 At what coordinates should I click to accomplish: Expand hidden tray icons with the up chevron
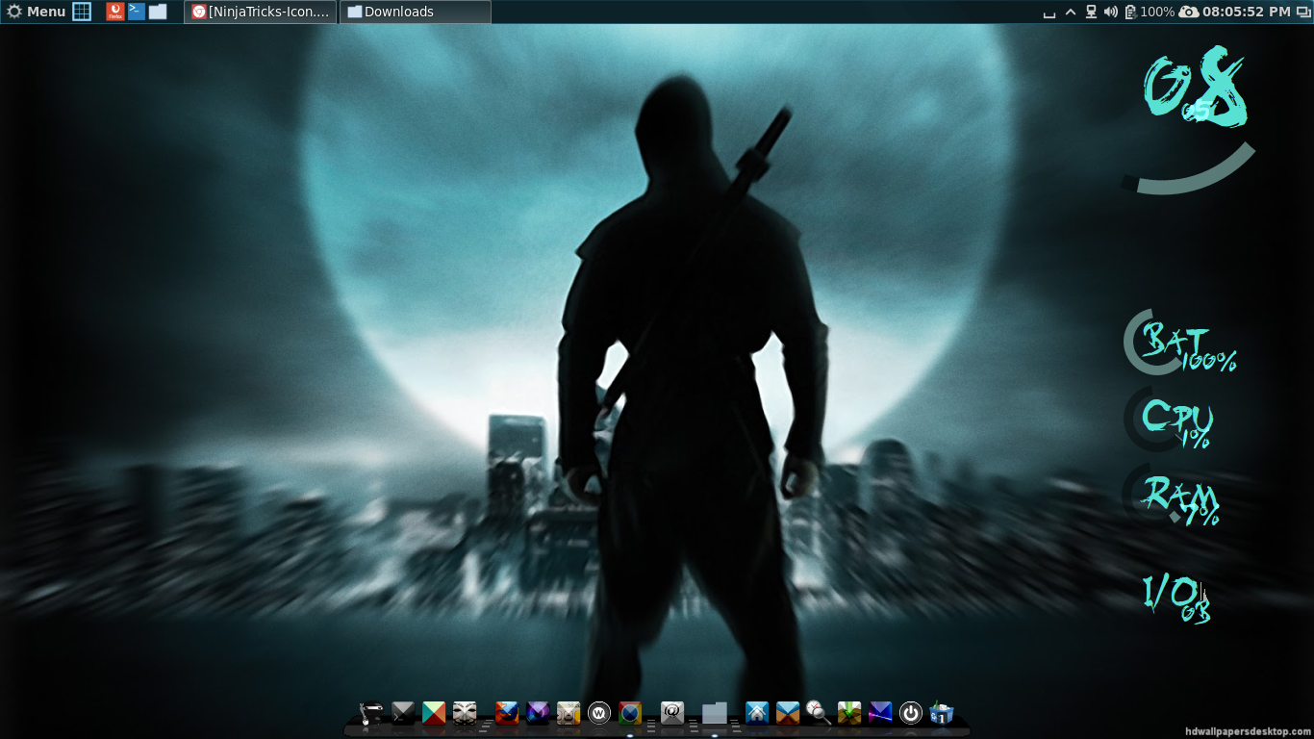(x=1071, y=12)
